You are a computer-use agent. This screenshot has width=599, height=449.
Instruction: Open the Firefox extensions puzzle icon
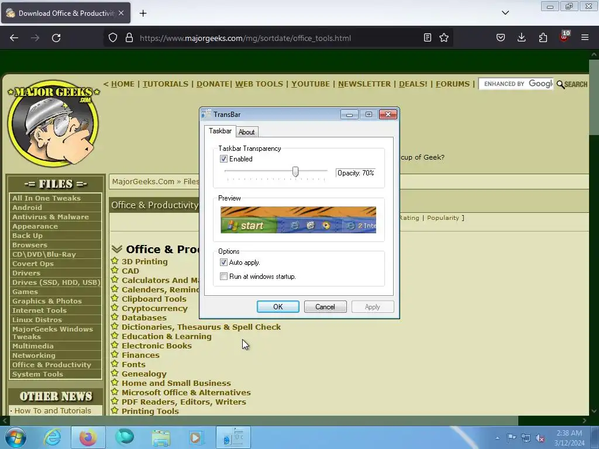click(543, 38)
